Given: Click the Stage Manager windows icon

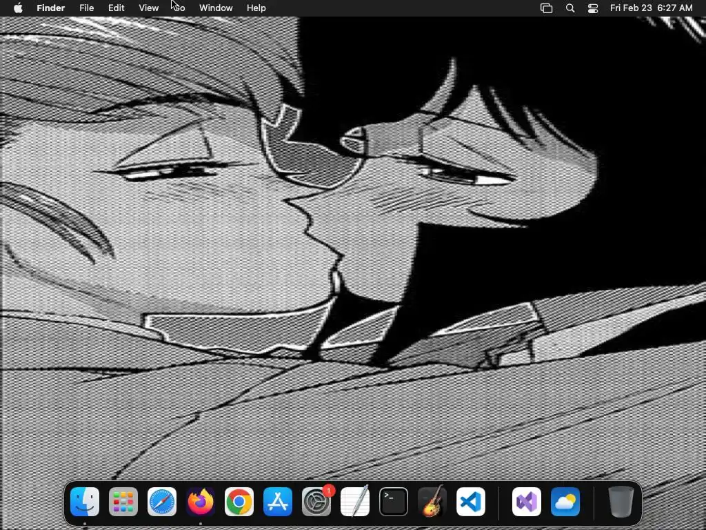Looking at the screenshot, I should (x=546, y=8).
